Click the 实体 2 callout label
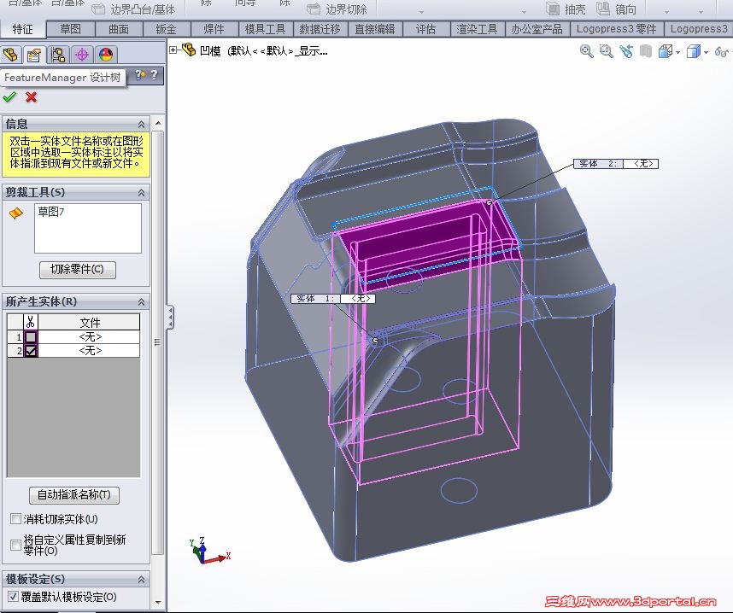Screen dimensions: 733x613 pyautogui.click(x=616, y=164)
